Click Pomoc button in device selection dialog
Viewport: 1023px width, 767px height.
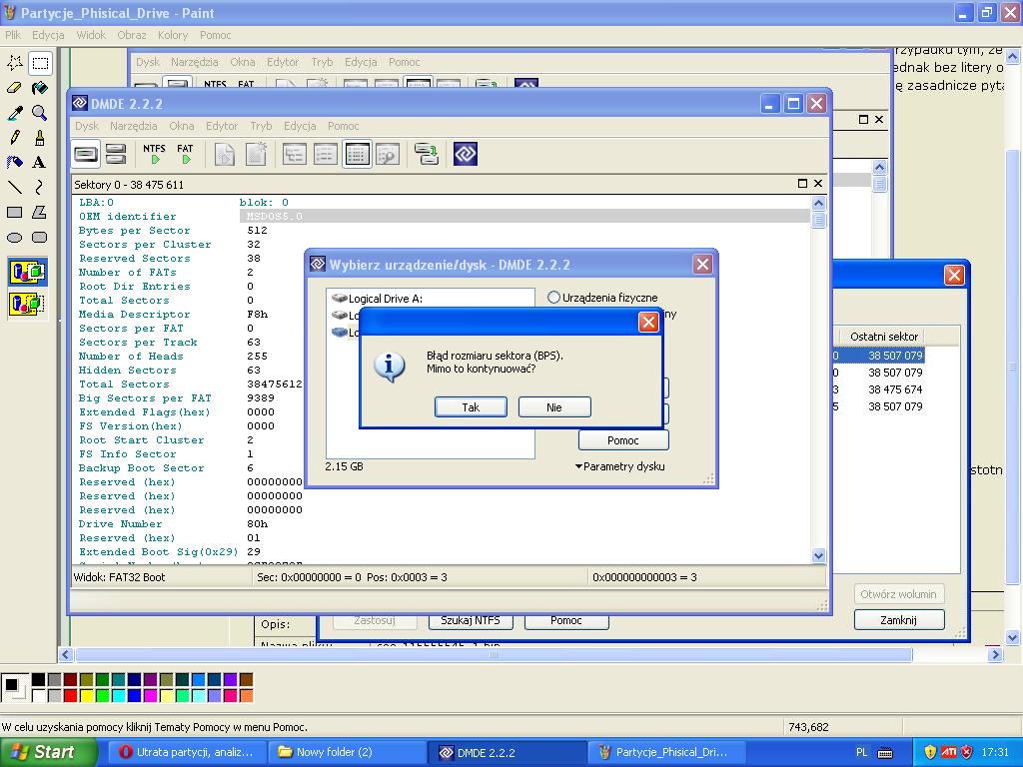click(x=623, y=440)
